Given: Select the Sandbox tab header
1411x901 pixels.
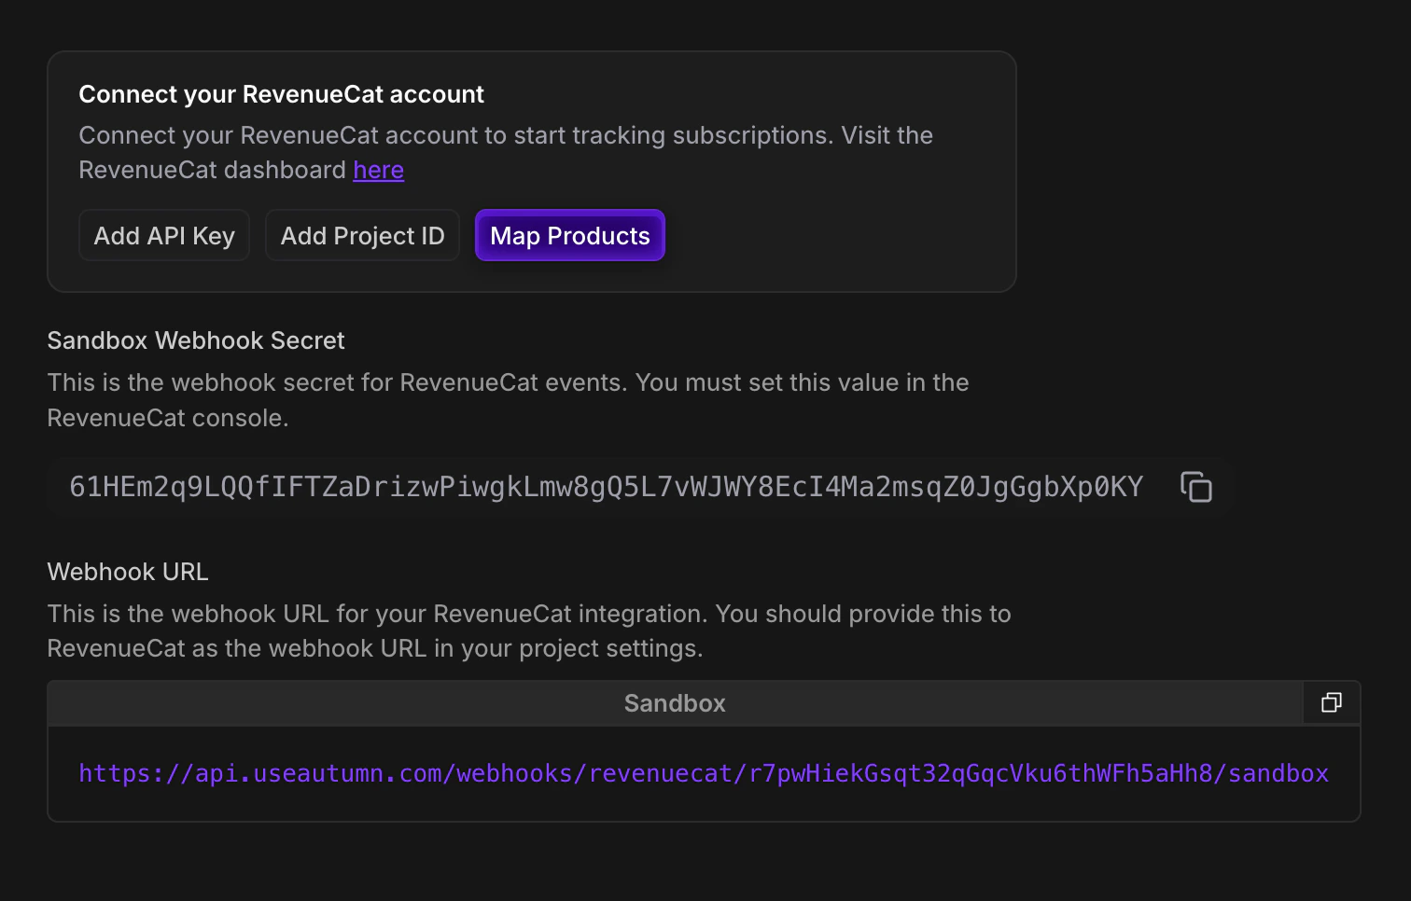Looking at the screenshot, I should pos(674,703).
